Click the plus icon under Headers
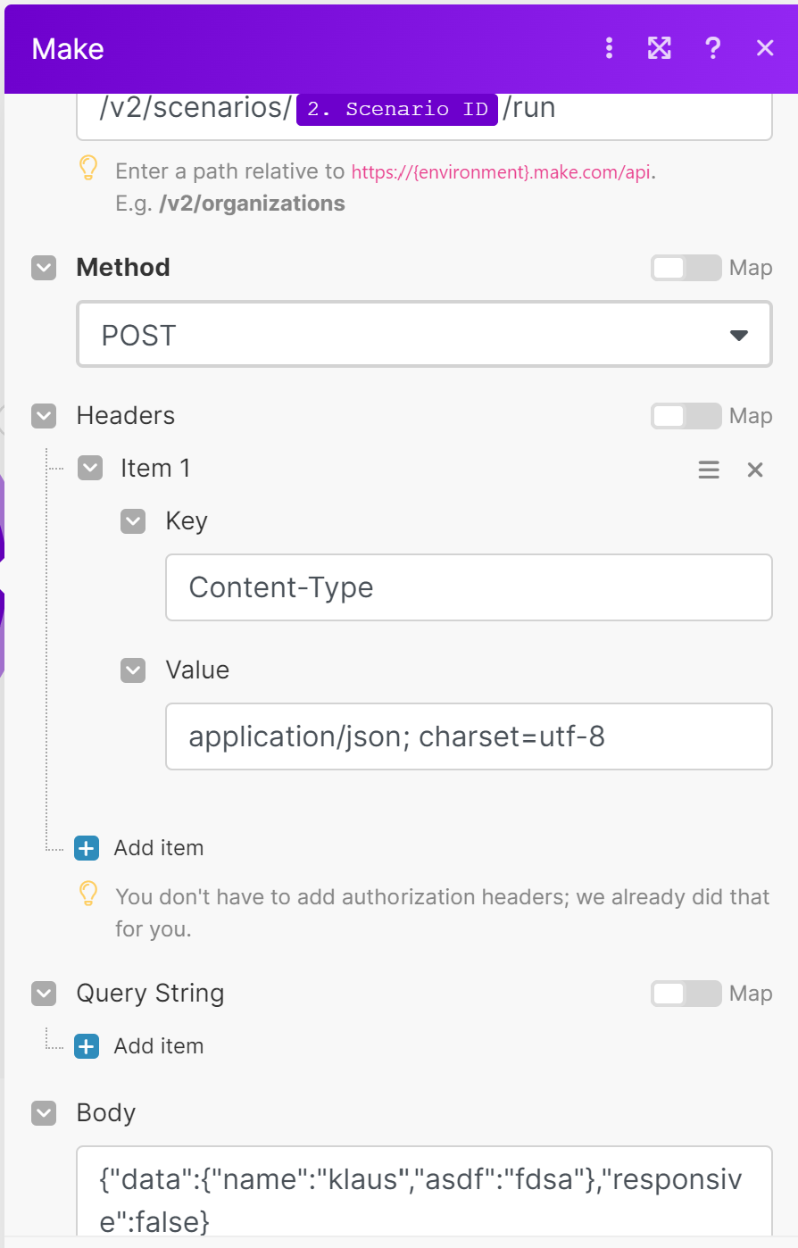Screen dimensions: 798x1248 [87, 848]
